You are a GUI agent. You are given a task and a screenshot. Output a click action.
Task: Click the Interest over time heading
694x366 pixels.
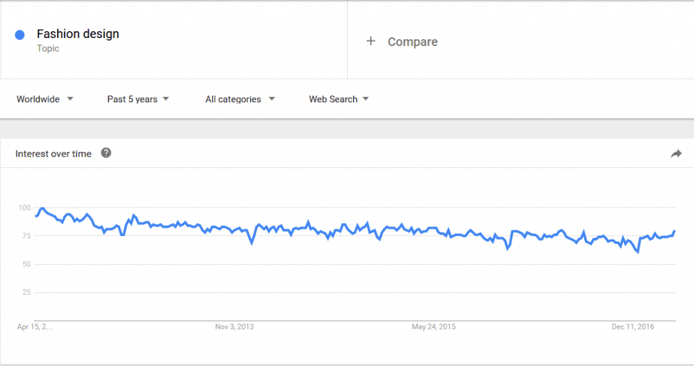tap(54, 154)
